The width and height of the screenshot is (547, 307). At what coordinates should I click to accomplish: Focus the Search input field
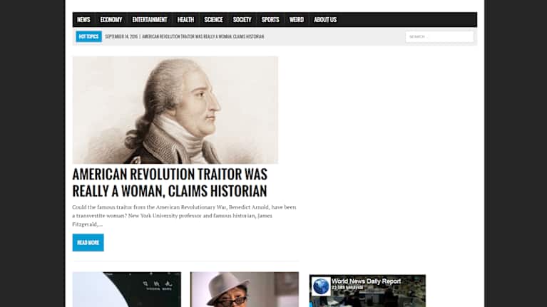click(x=439, y=36)
